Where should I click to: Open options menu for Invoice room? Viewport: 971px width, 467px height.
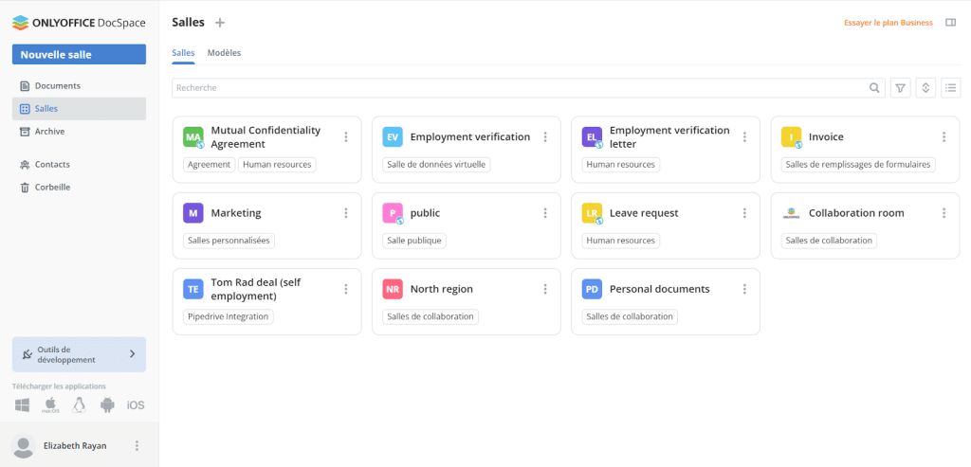944,137
